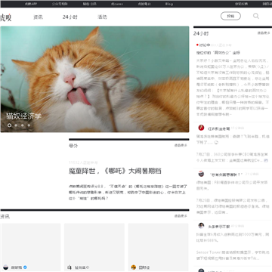Open the second 资讯 card author avatar
Image resolution: width=272 pixels, height=272 pixels.
(70, 267)
